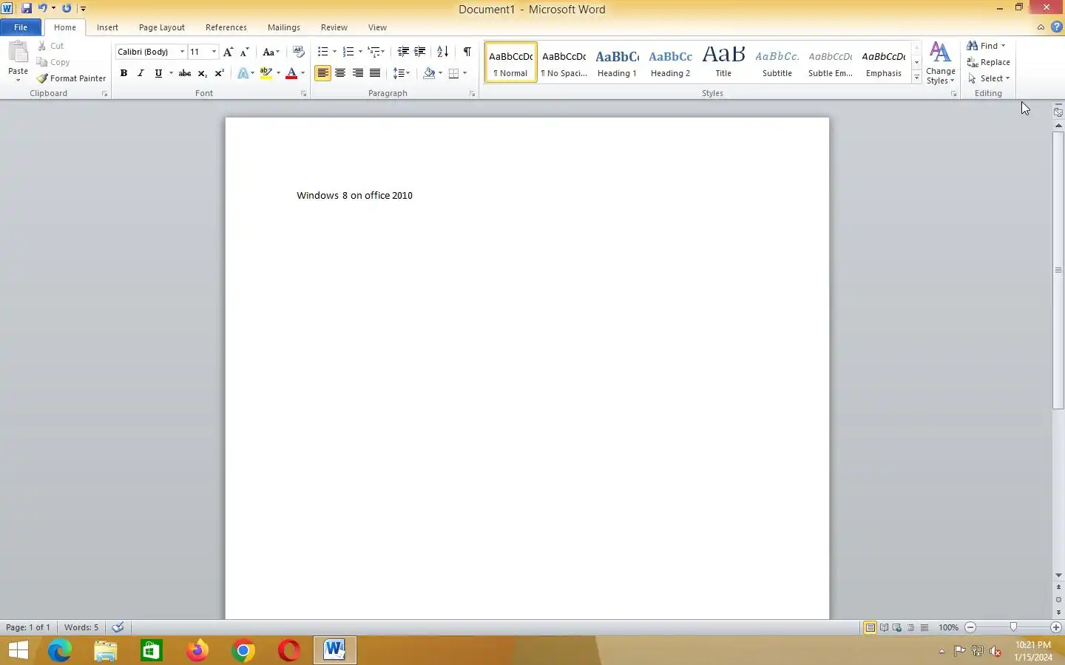Viewport: 1065px width, 665px height.
Task: Switch to the Review tab
Action: 334,27
